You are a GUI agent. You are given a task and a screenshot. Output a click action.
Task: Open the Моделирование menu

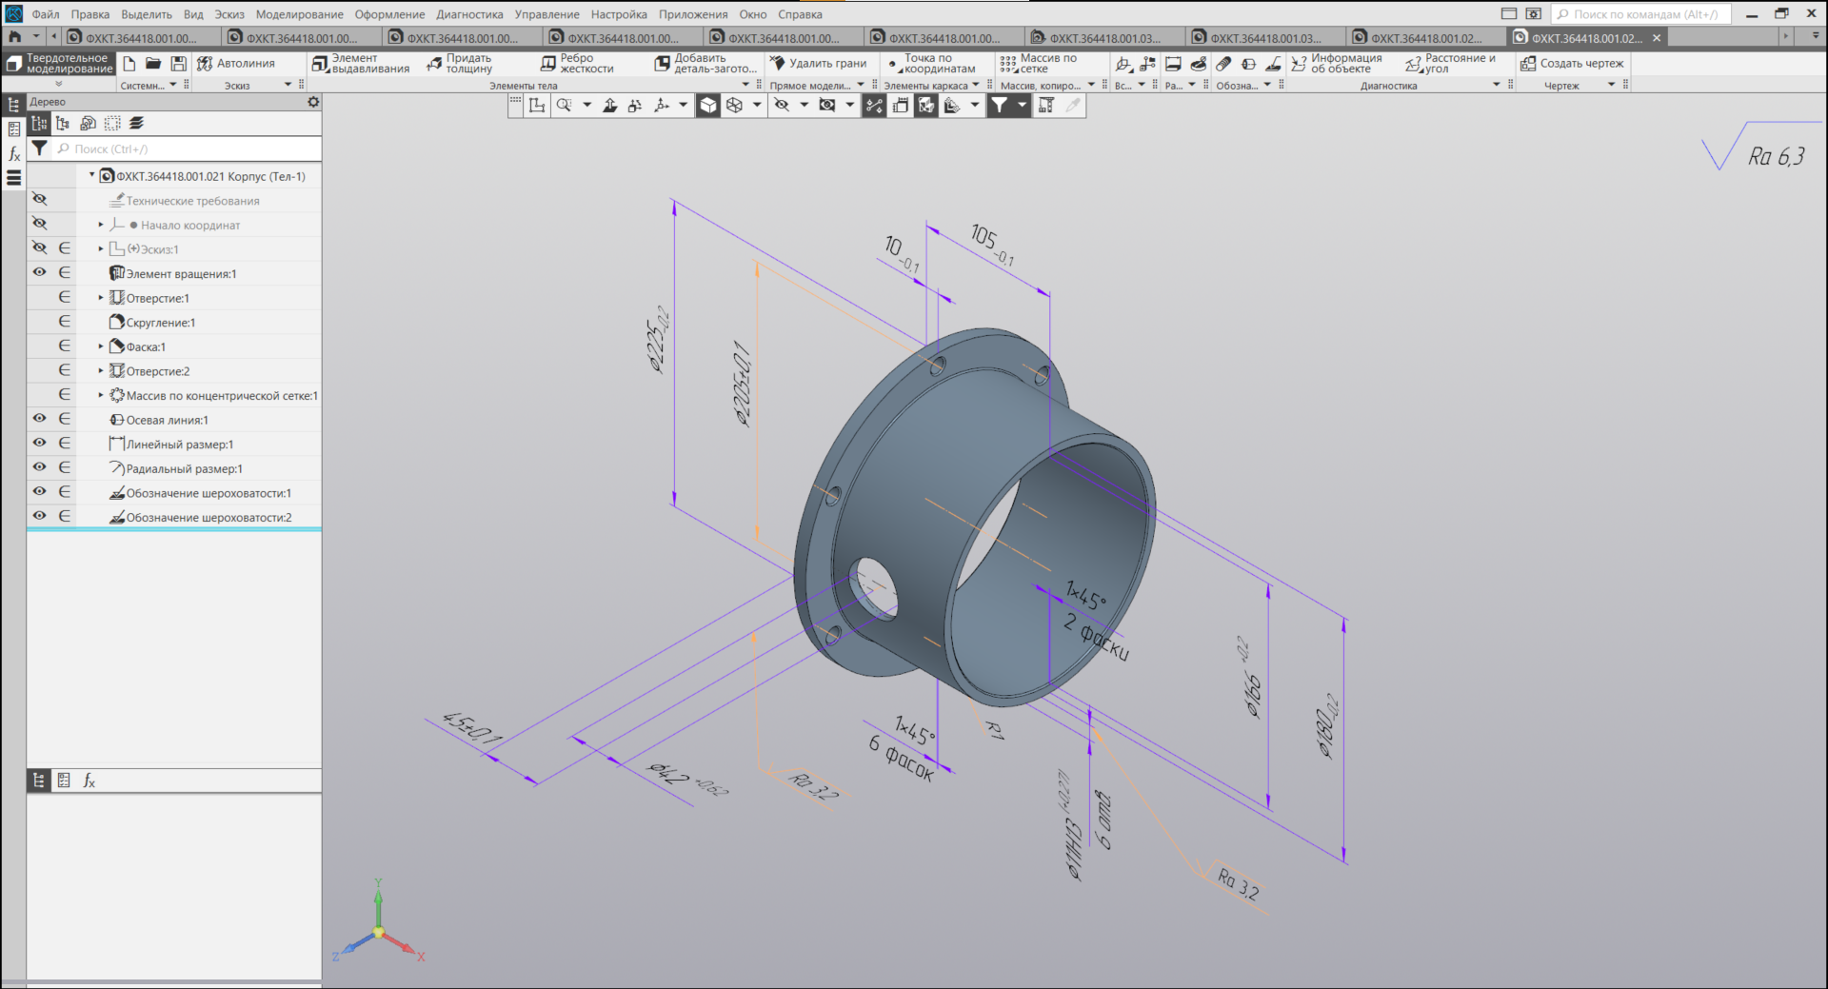(299, 14)
